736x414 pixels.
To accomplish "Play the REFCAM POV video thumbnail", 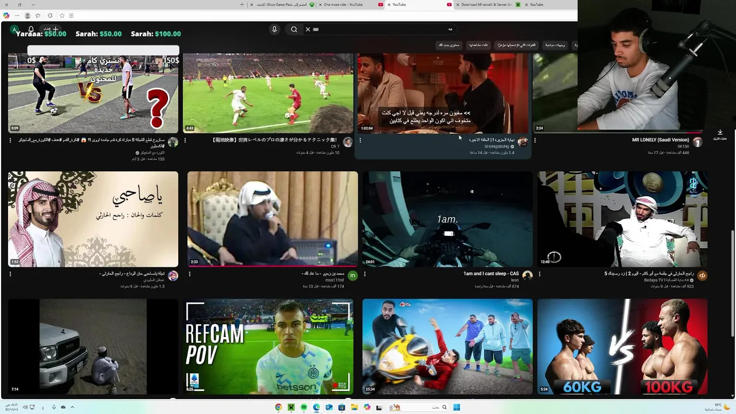I will pyautogui.click(x=268, y=346).
